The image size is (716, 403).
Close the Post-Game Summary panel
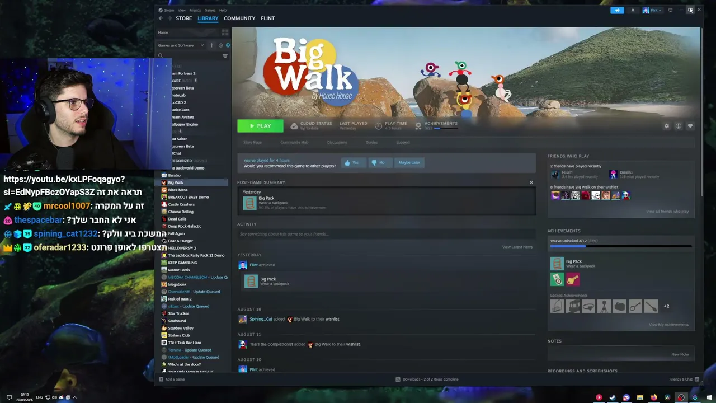(531, 182)
